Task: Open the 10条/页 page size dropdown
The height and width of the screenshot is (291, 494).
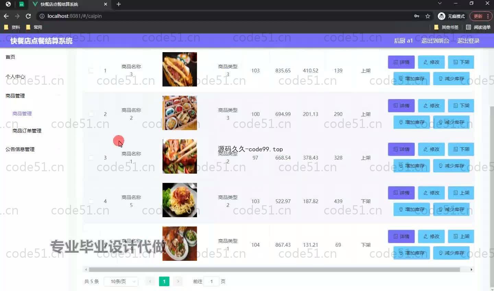Action: tap(121, 281)
